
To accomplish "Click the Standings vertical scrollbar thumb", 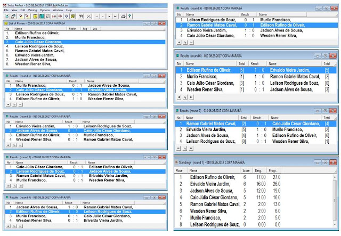I will point(335,200).
